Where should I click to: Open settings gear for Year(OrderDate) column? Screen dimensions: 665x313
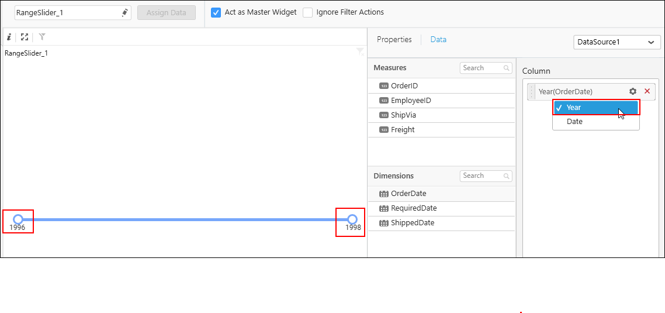pos(633,91)
